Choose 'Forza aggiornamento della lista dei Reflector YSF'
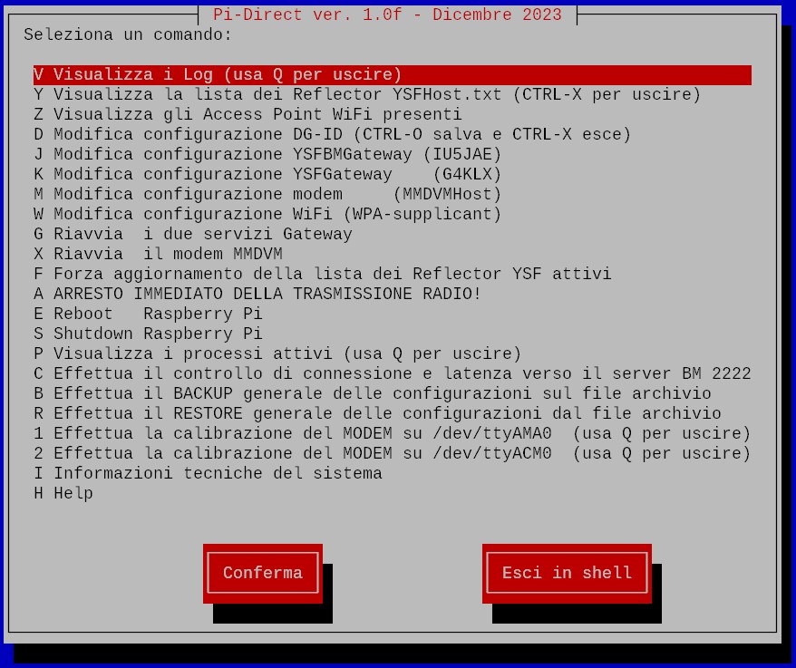Image resolution: width=796 pixels, height=668 pixels. [x=323, y=274]
